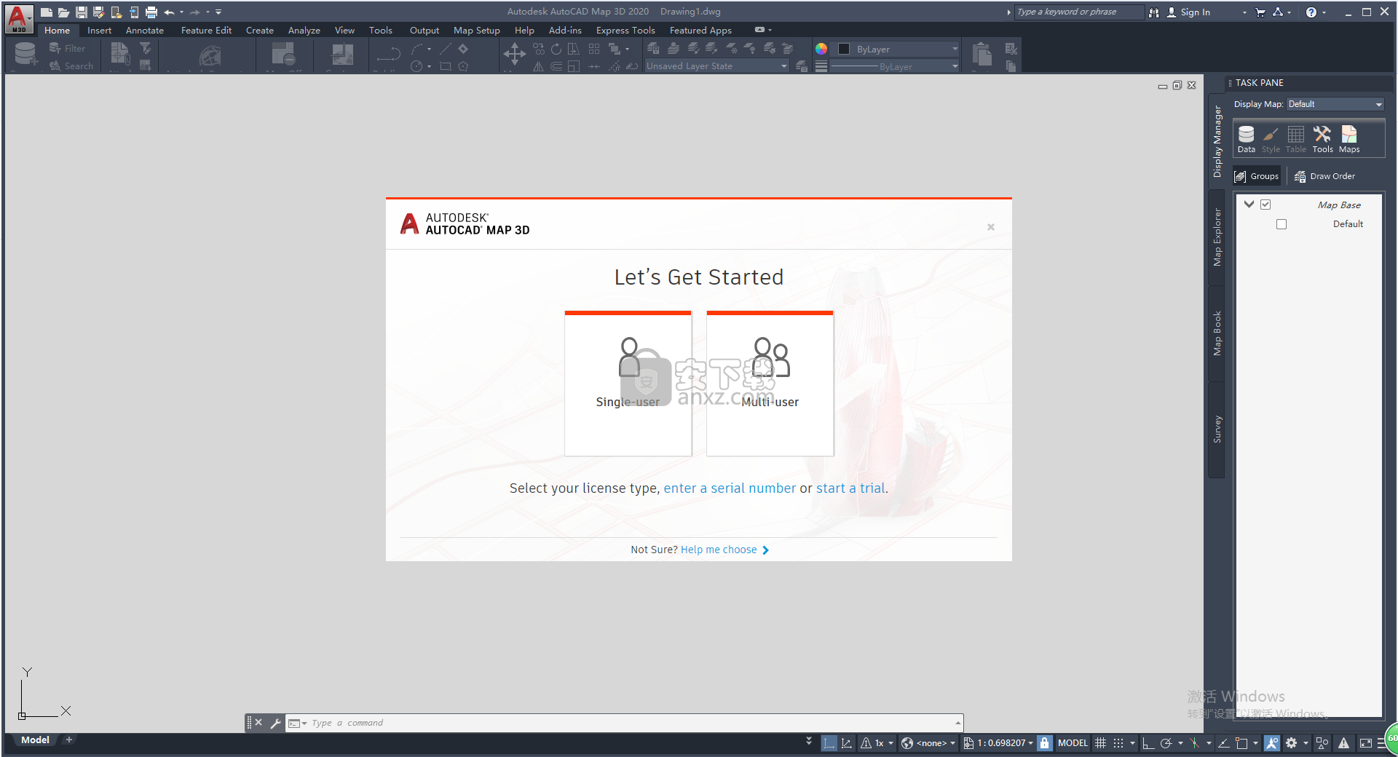
Task: Click the Autodesk App Store cart icon
Action: [1260, 12]
